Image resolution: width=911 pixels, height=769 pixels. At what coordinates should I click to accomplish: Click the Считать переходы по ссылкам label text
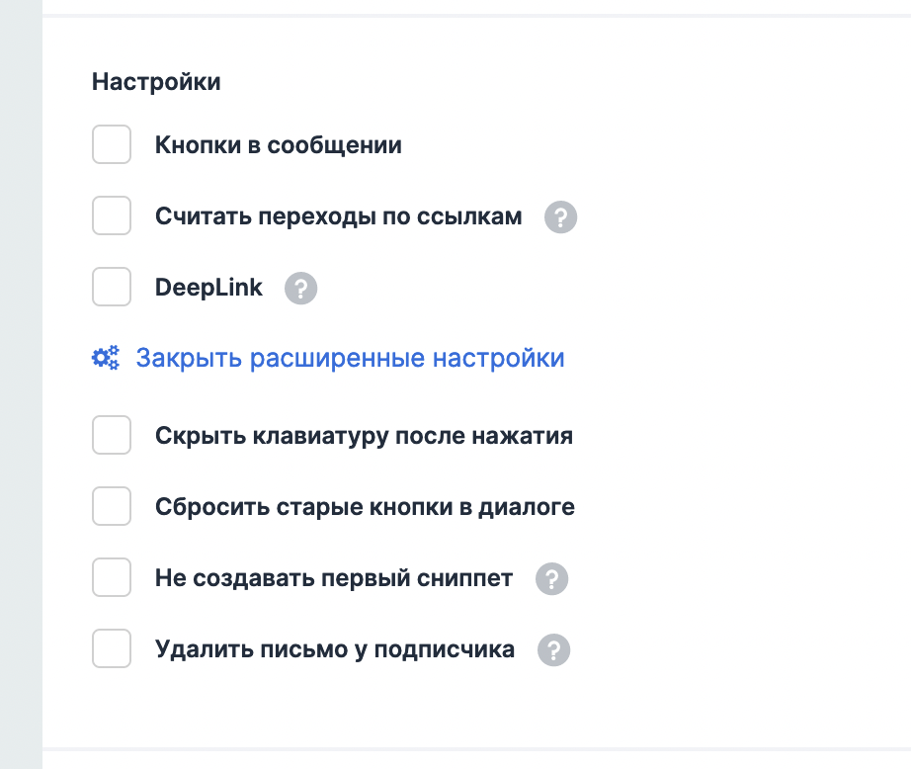[338, 216]
